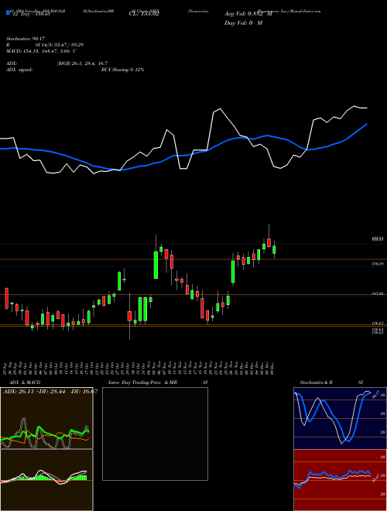This screenshot has height=511, width=387.
Task: Click the 'ADX & MACD' panel title
Action: (x=25, y=382)
